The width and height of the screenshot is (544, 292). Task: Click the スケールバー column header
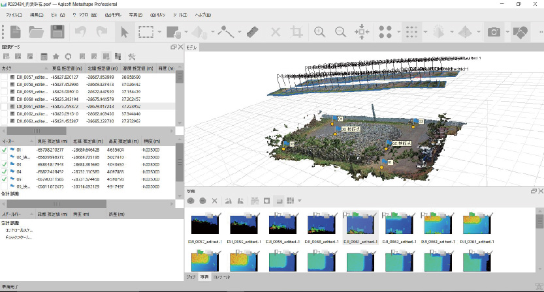tap(18, 214)
